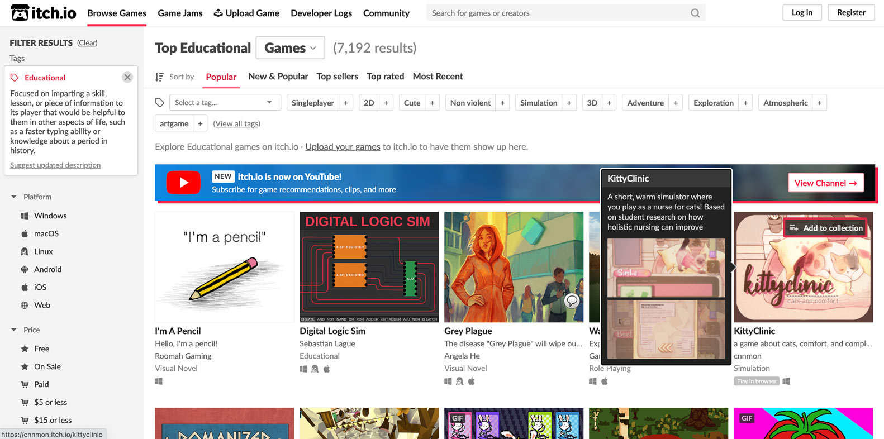Select the Singleplayer tag
884x439 pixels.
[313, 103]
